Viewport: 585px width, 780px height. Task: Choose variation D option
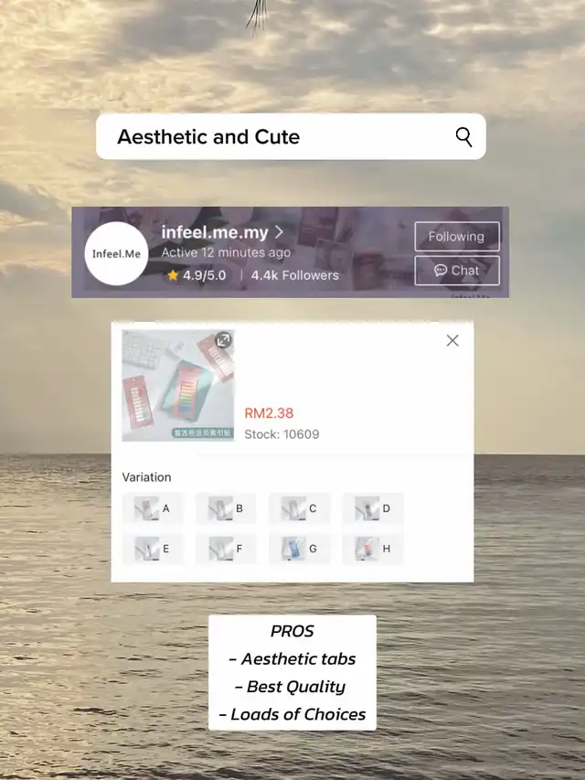pyautogui.click(x=373, y=508)
